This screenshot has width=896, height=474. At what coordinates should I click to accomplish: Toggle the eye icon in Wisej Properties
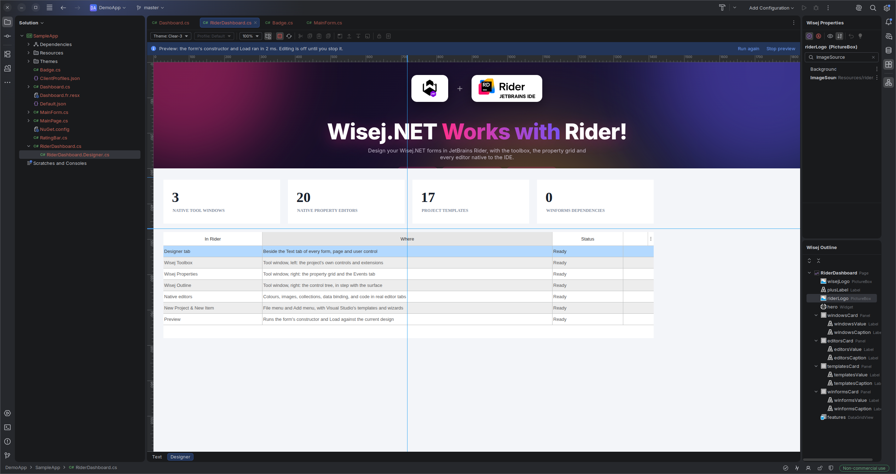[x=830, y=36]
